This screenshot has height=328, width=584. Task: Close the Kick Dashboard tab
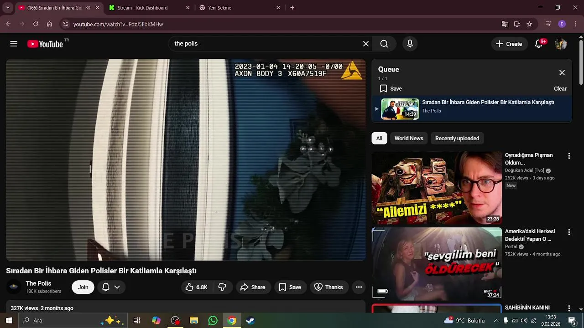188,8
